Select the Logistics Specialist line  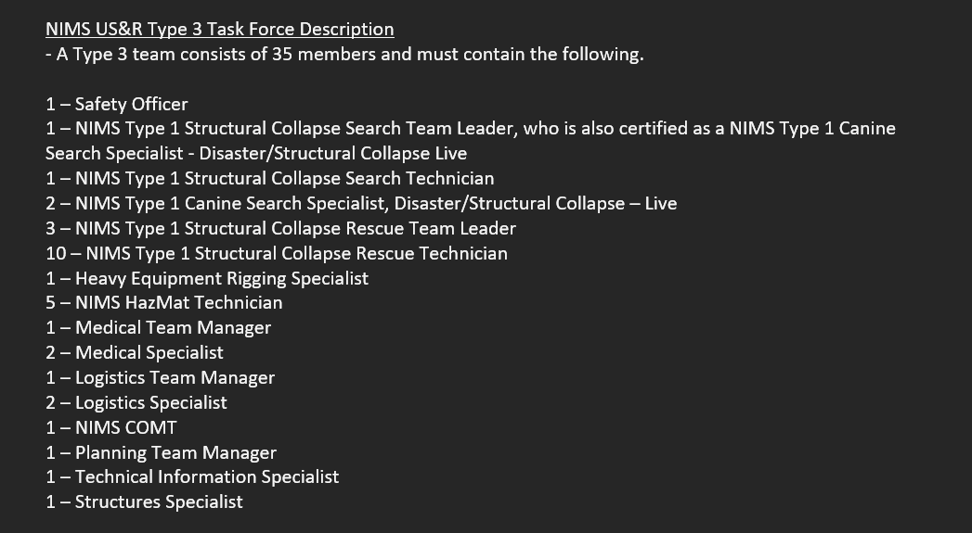click(x=136, y=402)
